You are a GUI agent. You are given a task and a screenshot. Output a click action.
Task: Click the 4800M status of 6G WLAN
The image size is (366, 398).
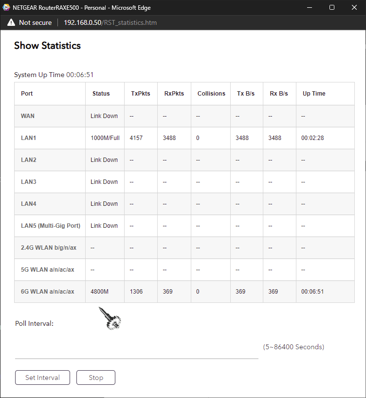coord(100,292)
